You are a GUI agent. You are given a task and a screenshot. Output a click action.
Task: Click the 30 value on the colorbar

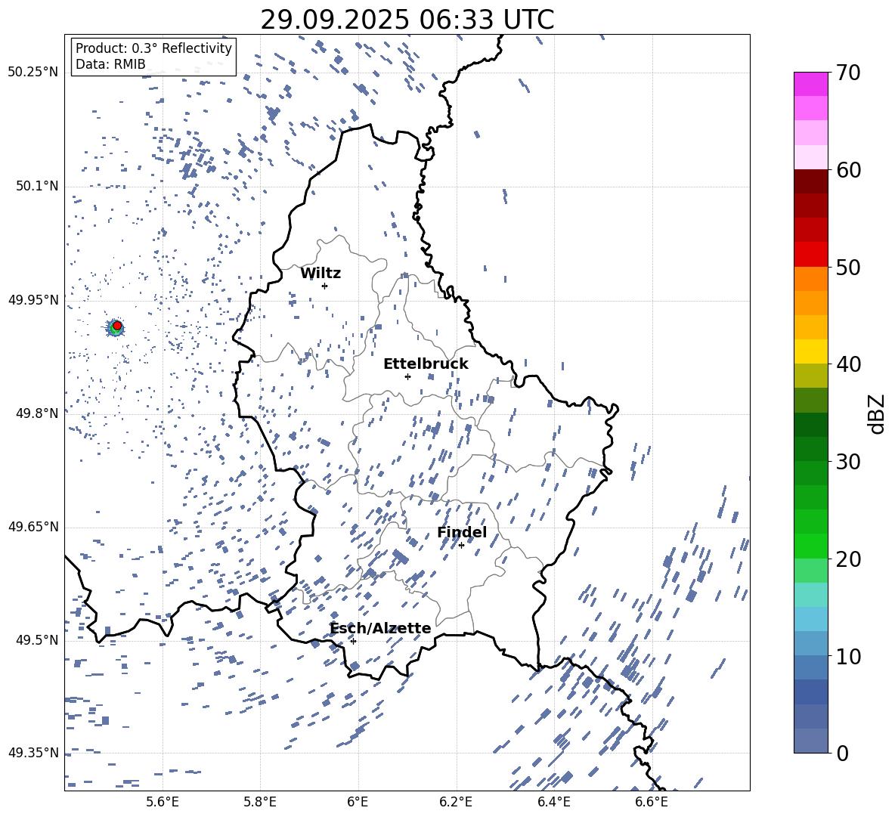click(848, 462)
